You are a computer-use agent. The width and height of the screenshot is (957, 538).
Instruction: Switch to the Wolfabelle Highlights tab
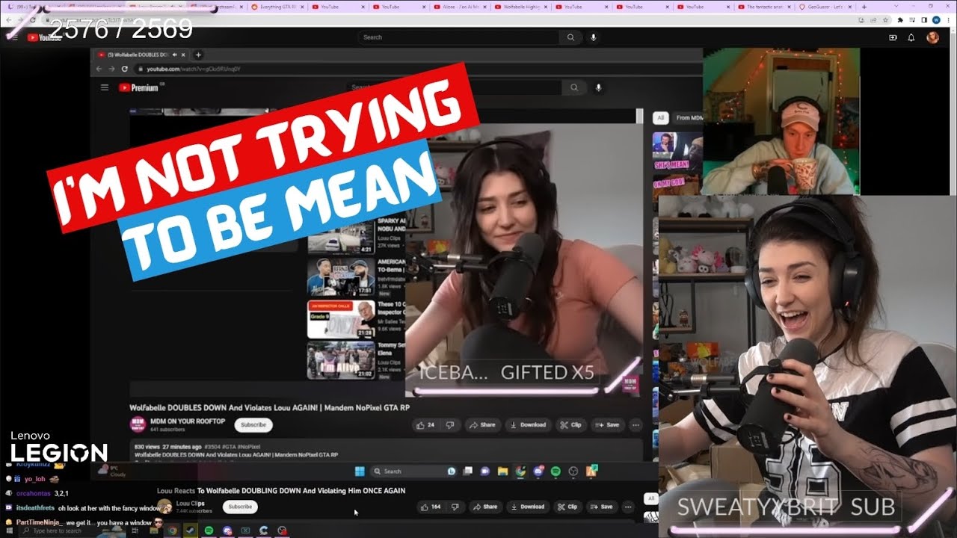click(x=522, y=7)
